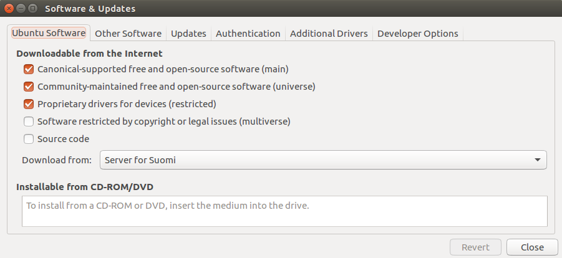
Task: Go to the Authentication tab
Action: [x=248, y=34]
